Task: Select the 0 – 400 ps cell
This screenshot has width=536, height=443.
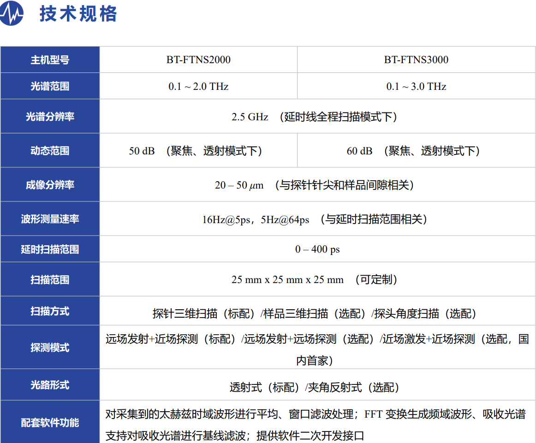Action: (317, 249)
